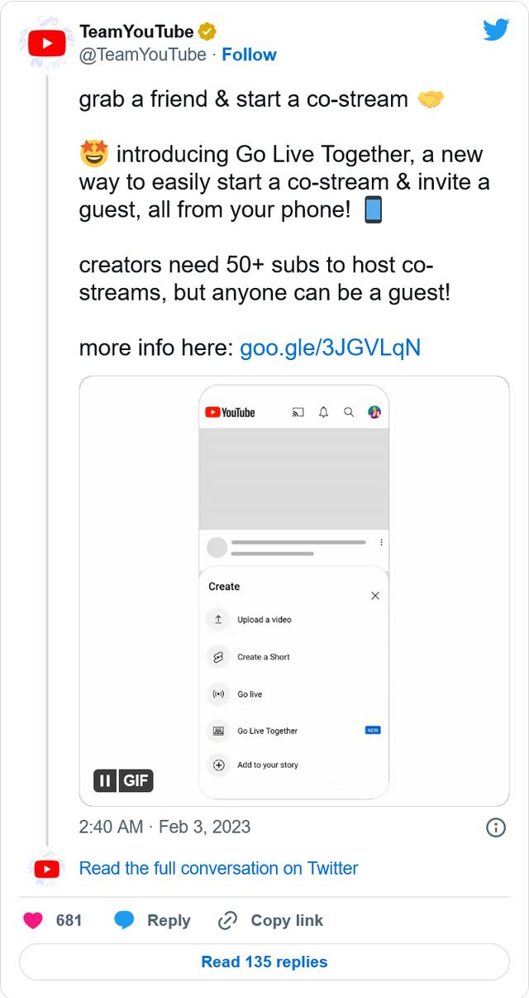
Task: Click the gray channel avatar placeholder in GIF
Action: [217, 547]
